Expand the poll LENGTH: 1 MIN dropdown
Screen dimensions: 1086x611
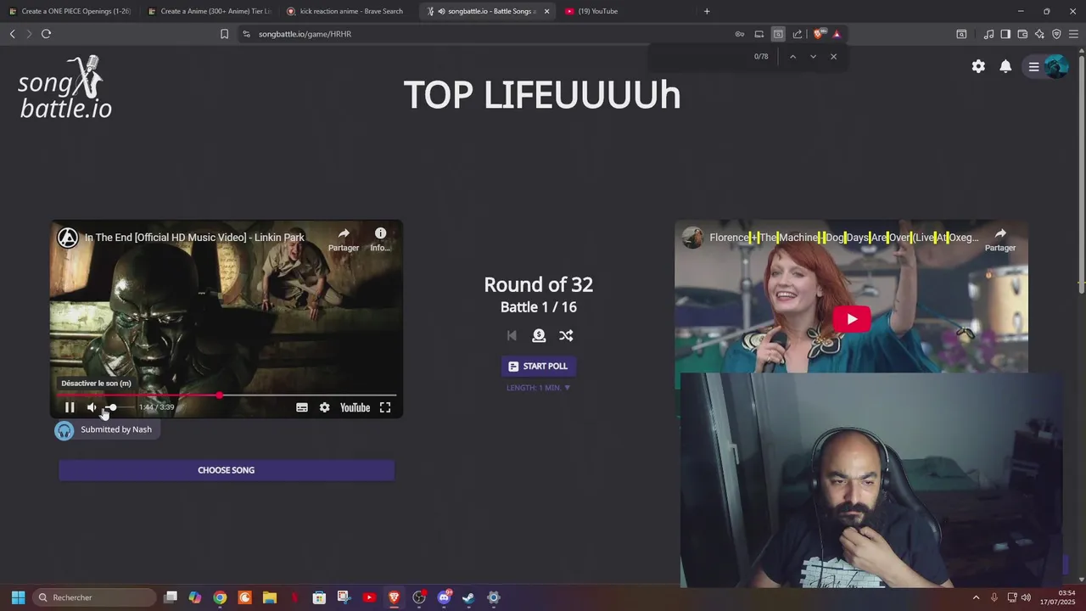tap(538, 388)
